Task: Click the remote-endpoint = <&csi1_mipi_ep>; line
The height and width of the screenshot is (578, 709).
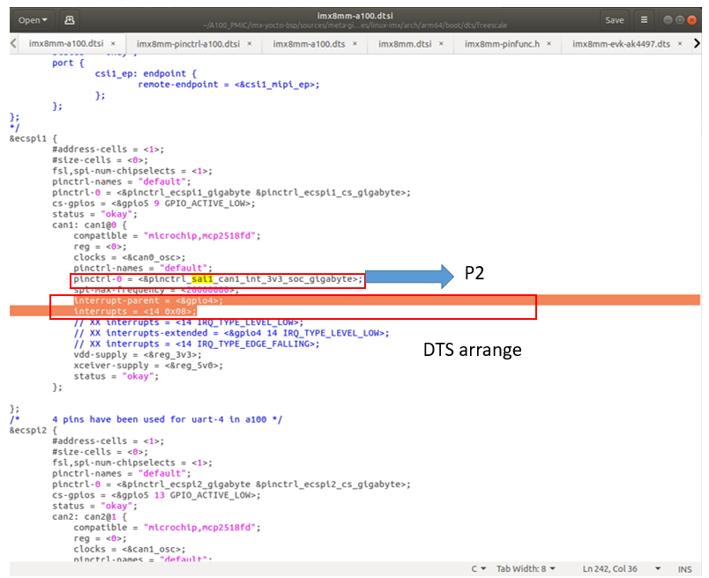Action: coord(228,85)
